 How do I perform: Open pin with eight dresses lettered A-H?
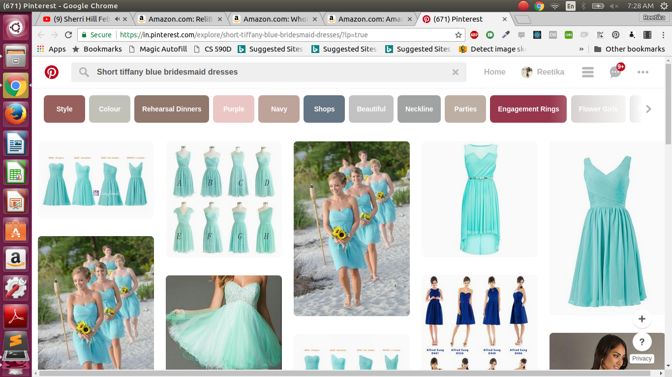tap(224, 200)
